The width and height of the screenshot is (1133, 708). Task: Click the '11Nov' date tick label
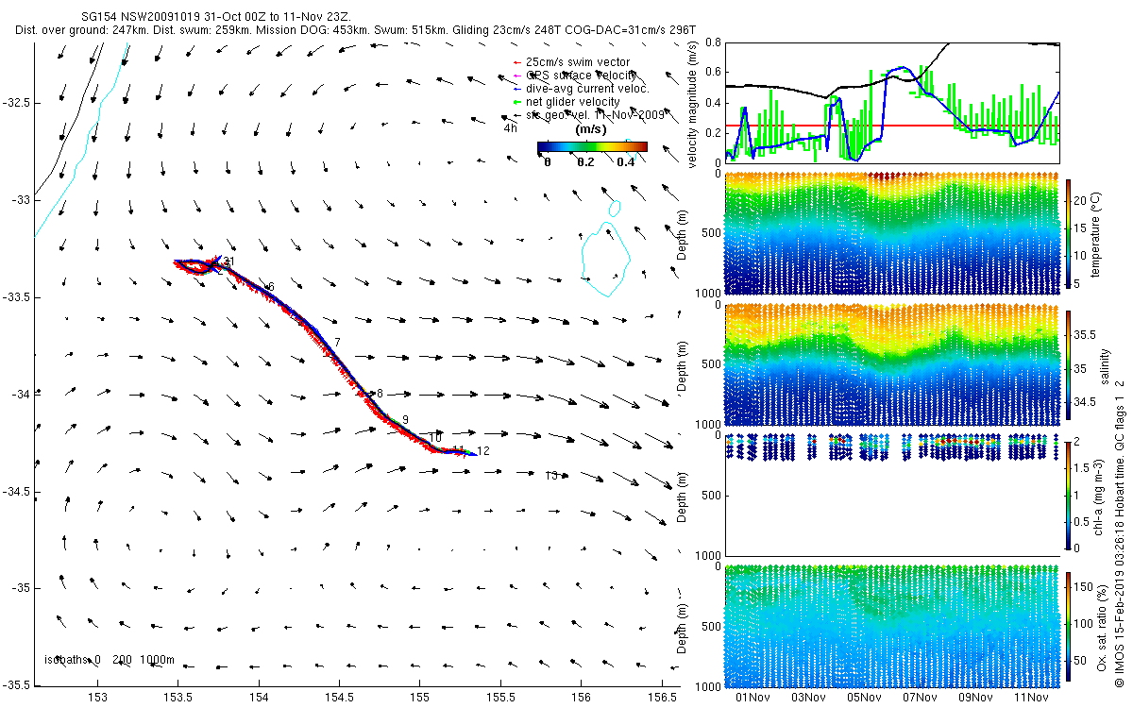(1031, 699)
